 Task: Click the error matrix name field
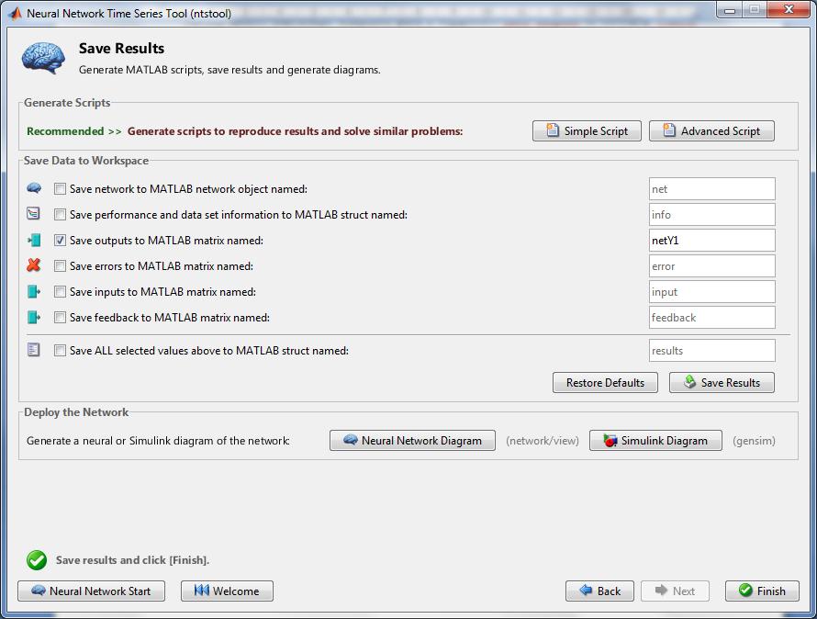pos(711,266)
